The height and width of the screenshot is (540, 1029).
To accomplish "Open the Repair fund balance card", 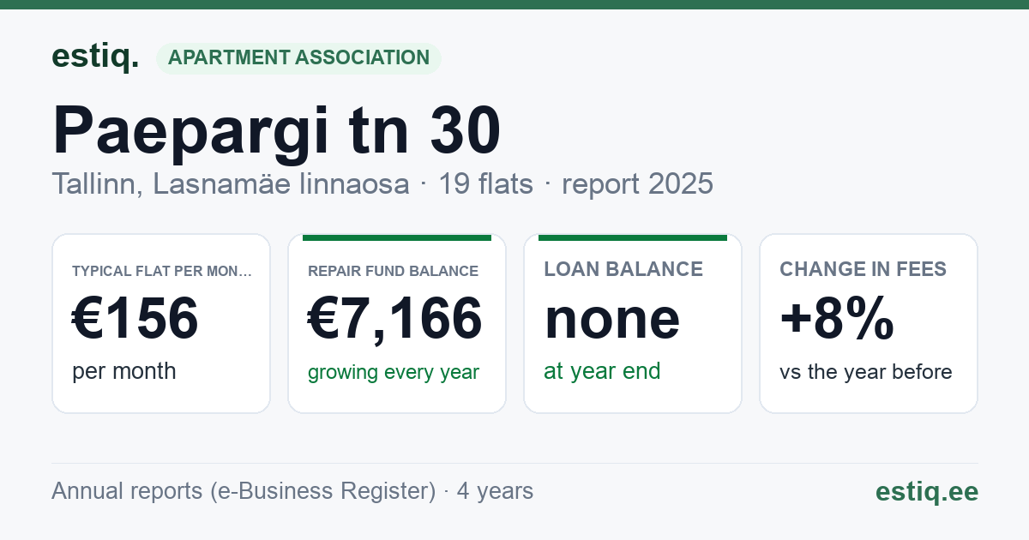I will point(397,323).
